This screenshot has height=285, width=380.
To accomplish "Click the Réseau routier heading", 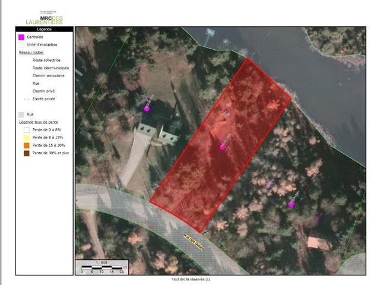I will (x=31, y=52).
